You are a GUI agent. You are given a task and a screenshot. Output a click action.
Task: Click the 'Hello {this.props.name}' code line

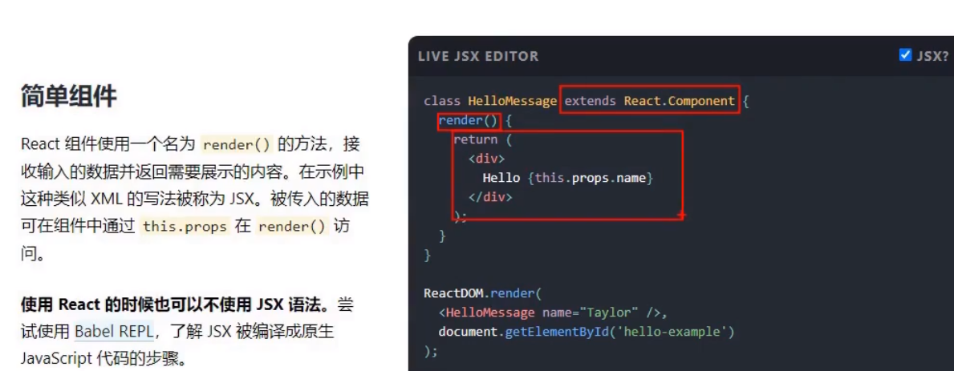click(x=567, y=179)
